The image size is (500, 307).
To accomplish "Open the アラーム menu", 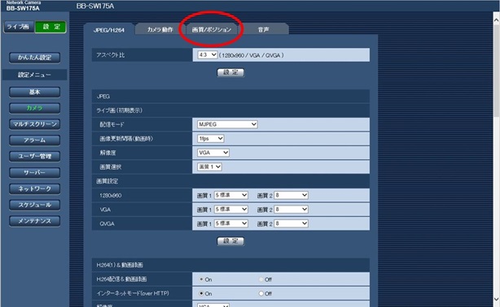I will [34, 141].
